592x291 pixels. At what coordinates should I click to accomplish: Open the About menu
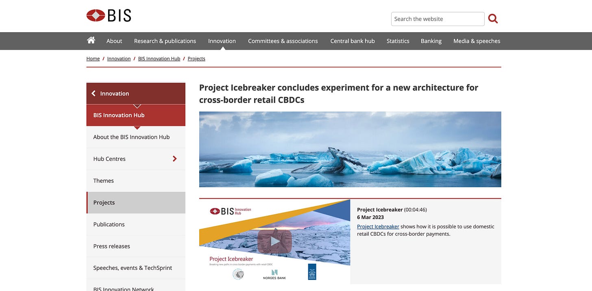pyautogui.click(x=114, y=41)
